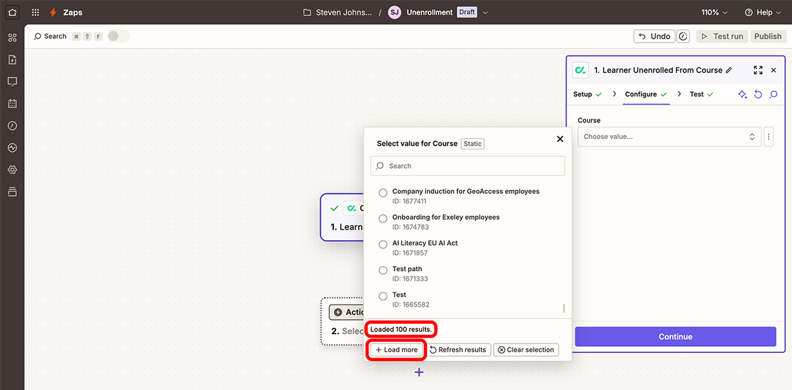This screenshot has width=792, height=390.
Task: Click the Course field label
Action: pos(589,120)
